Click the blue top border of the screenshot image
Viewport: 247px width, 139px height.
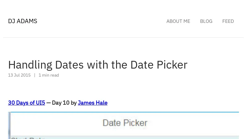tap(124, 112)
